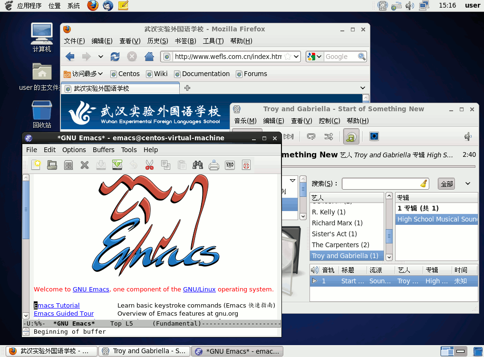Click the volume icon in the top panel tray
The height and width of the screenshot is (357, 484).
pyautogui.click(x=410, y=6)
